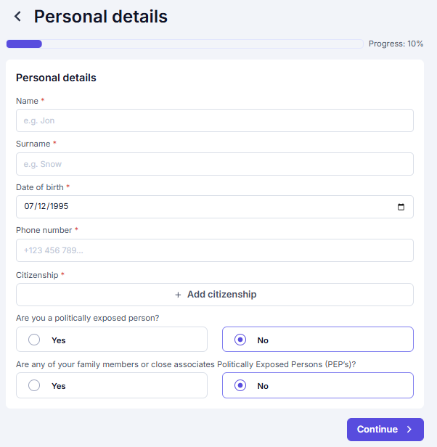Viewport: 437px width, 447px height.
Task: Select Yes for politically exposed person
Action: pos(112,340)
